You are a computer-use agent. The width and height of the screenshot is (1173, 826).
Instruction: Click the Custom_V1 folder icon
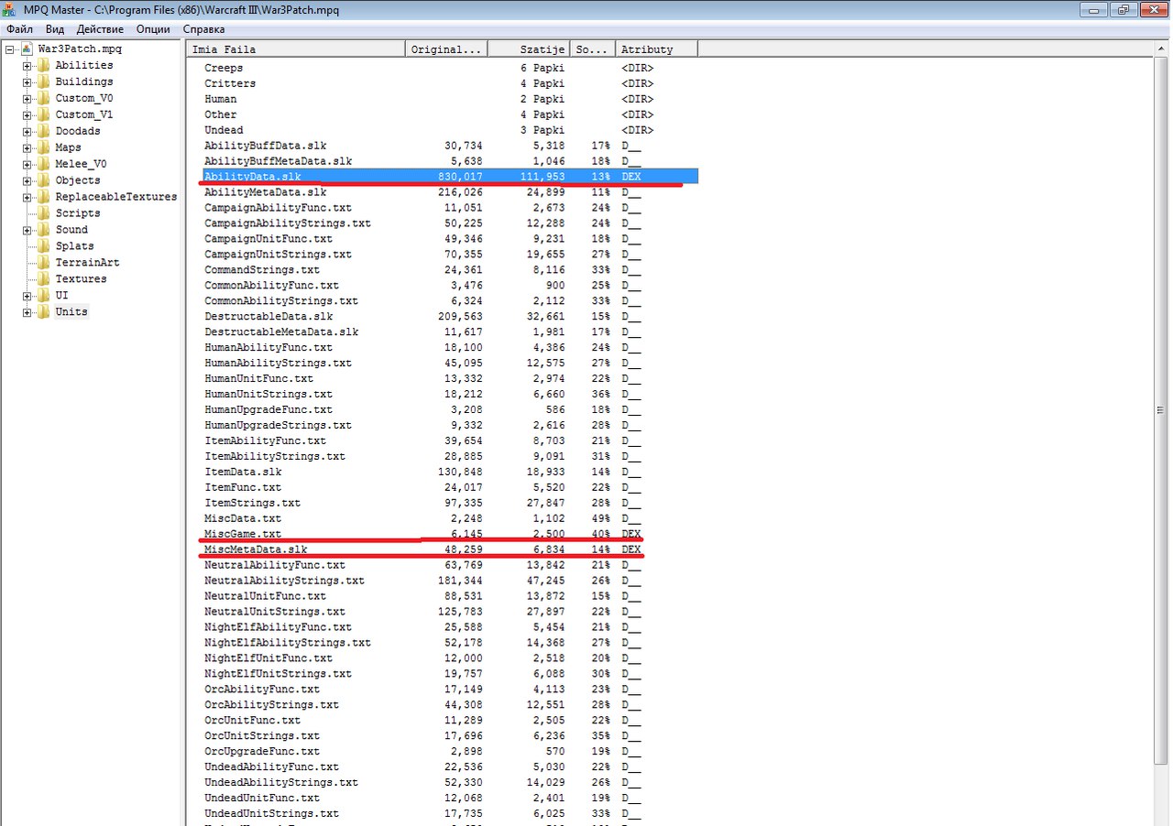pyautogui.click(x=43, y=114)
